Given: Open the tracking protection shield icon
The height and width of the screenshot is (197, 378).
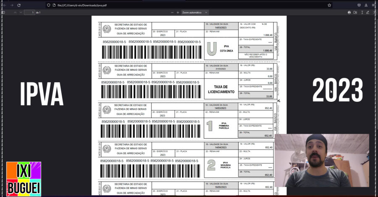Looking at the screenshot, I should point(49,5).
